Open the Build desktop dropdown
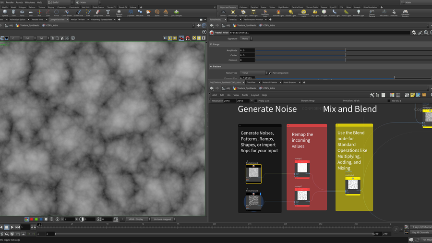 (x=60, y=2)
